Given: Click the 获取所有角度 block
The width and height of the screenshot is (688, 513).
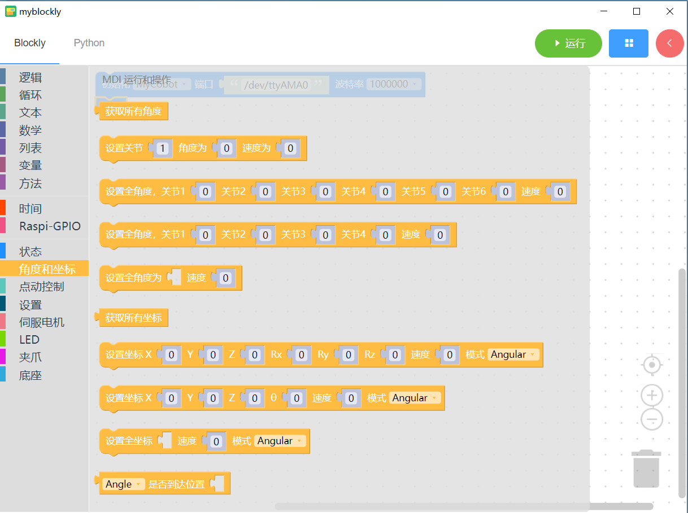Looking at the screenshot, I should 133,111.
